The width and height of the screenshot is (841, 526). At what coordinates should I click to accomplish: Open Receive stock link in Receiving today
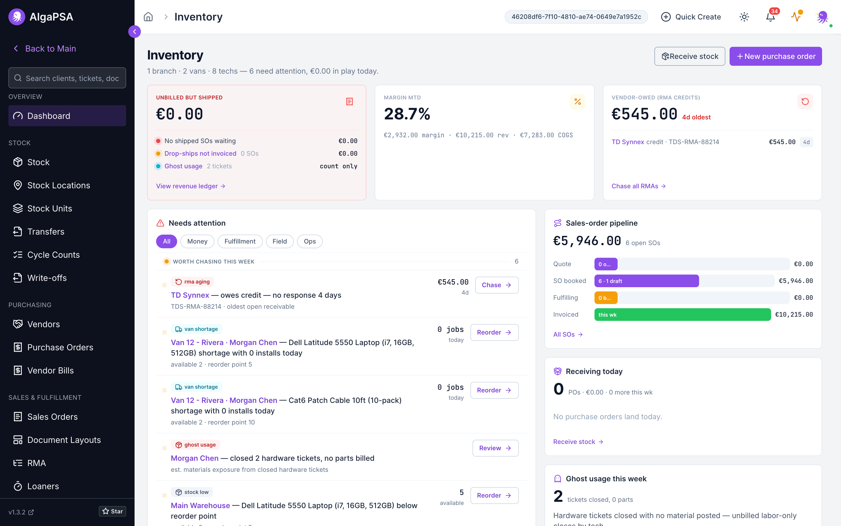pyautogui.click(x=578, y=442)
